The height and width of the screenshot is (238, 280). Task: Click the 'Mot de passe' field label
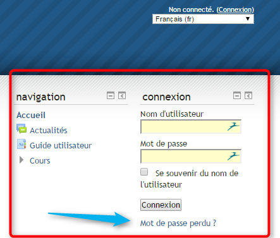point(164,144)
